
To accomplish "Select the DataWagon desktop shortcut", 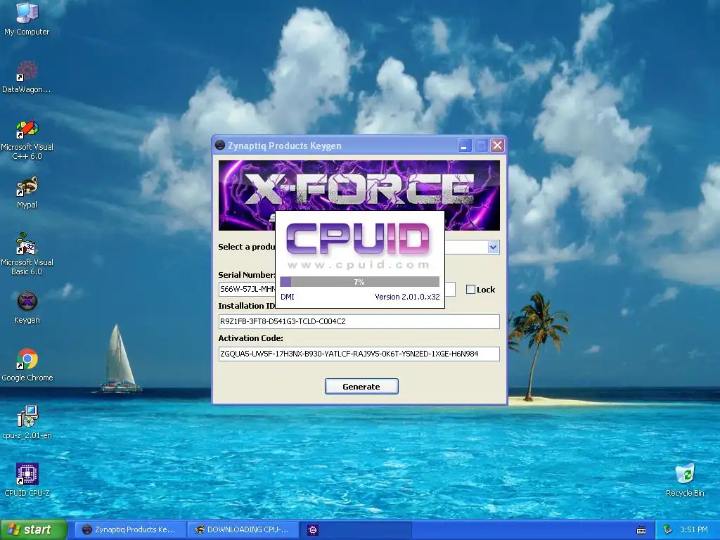I will [27, 77].
